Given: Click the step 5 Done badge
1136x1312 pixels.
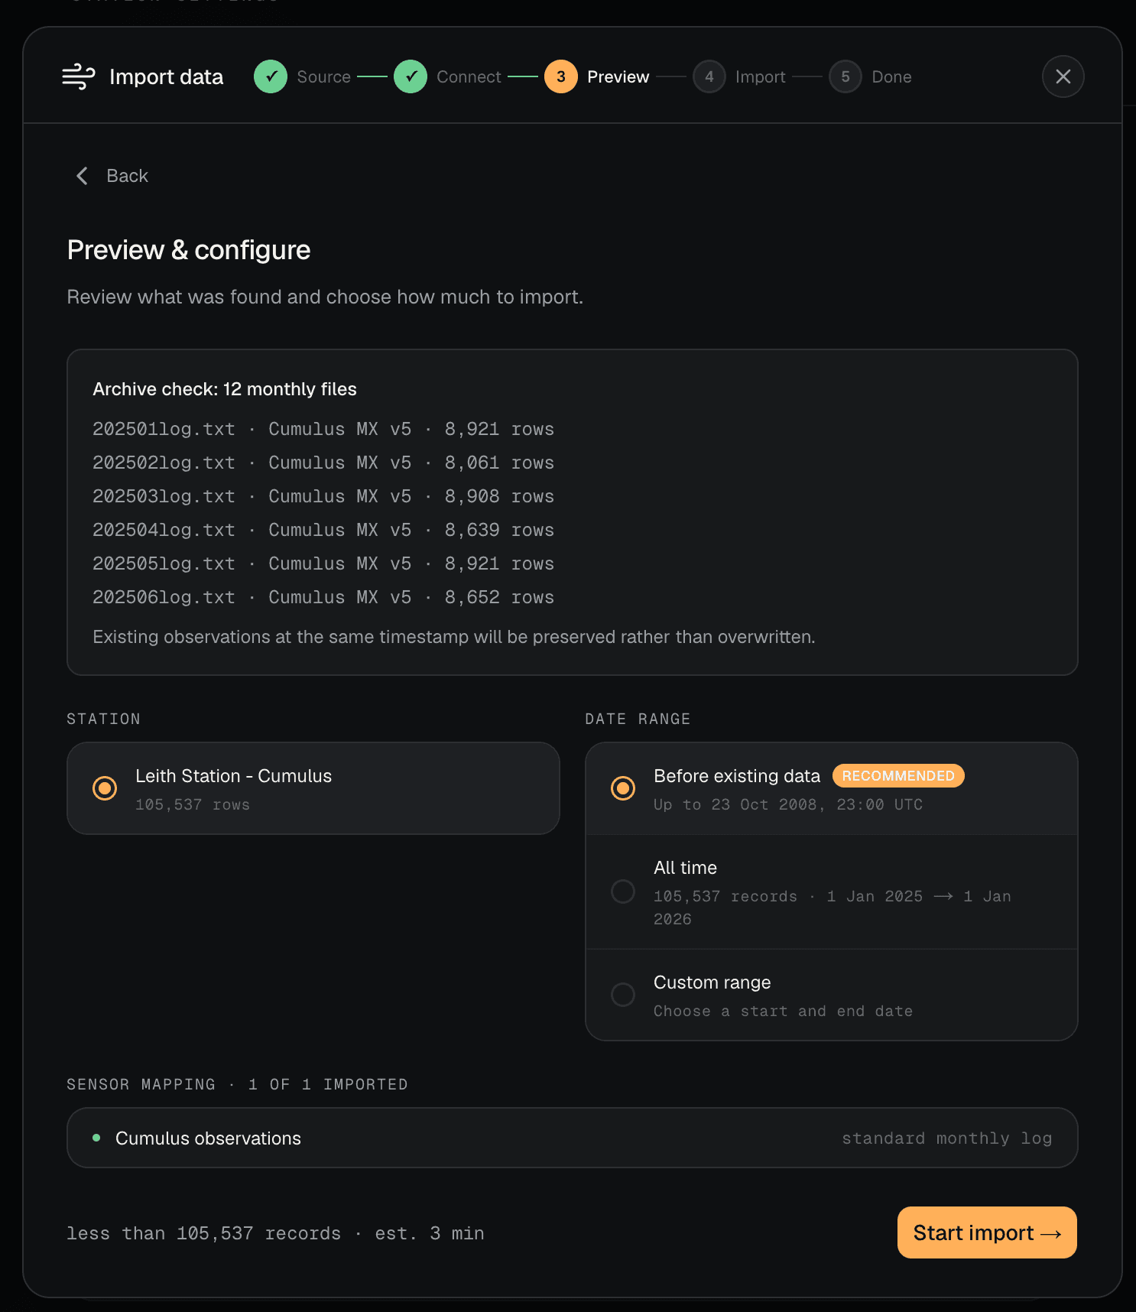Looking at the screenshot, I should tap(846, 76).
